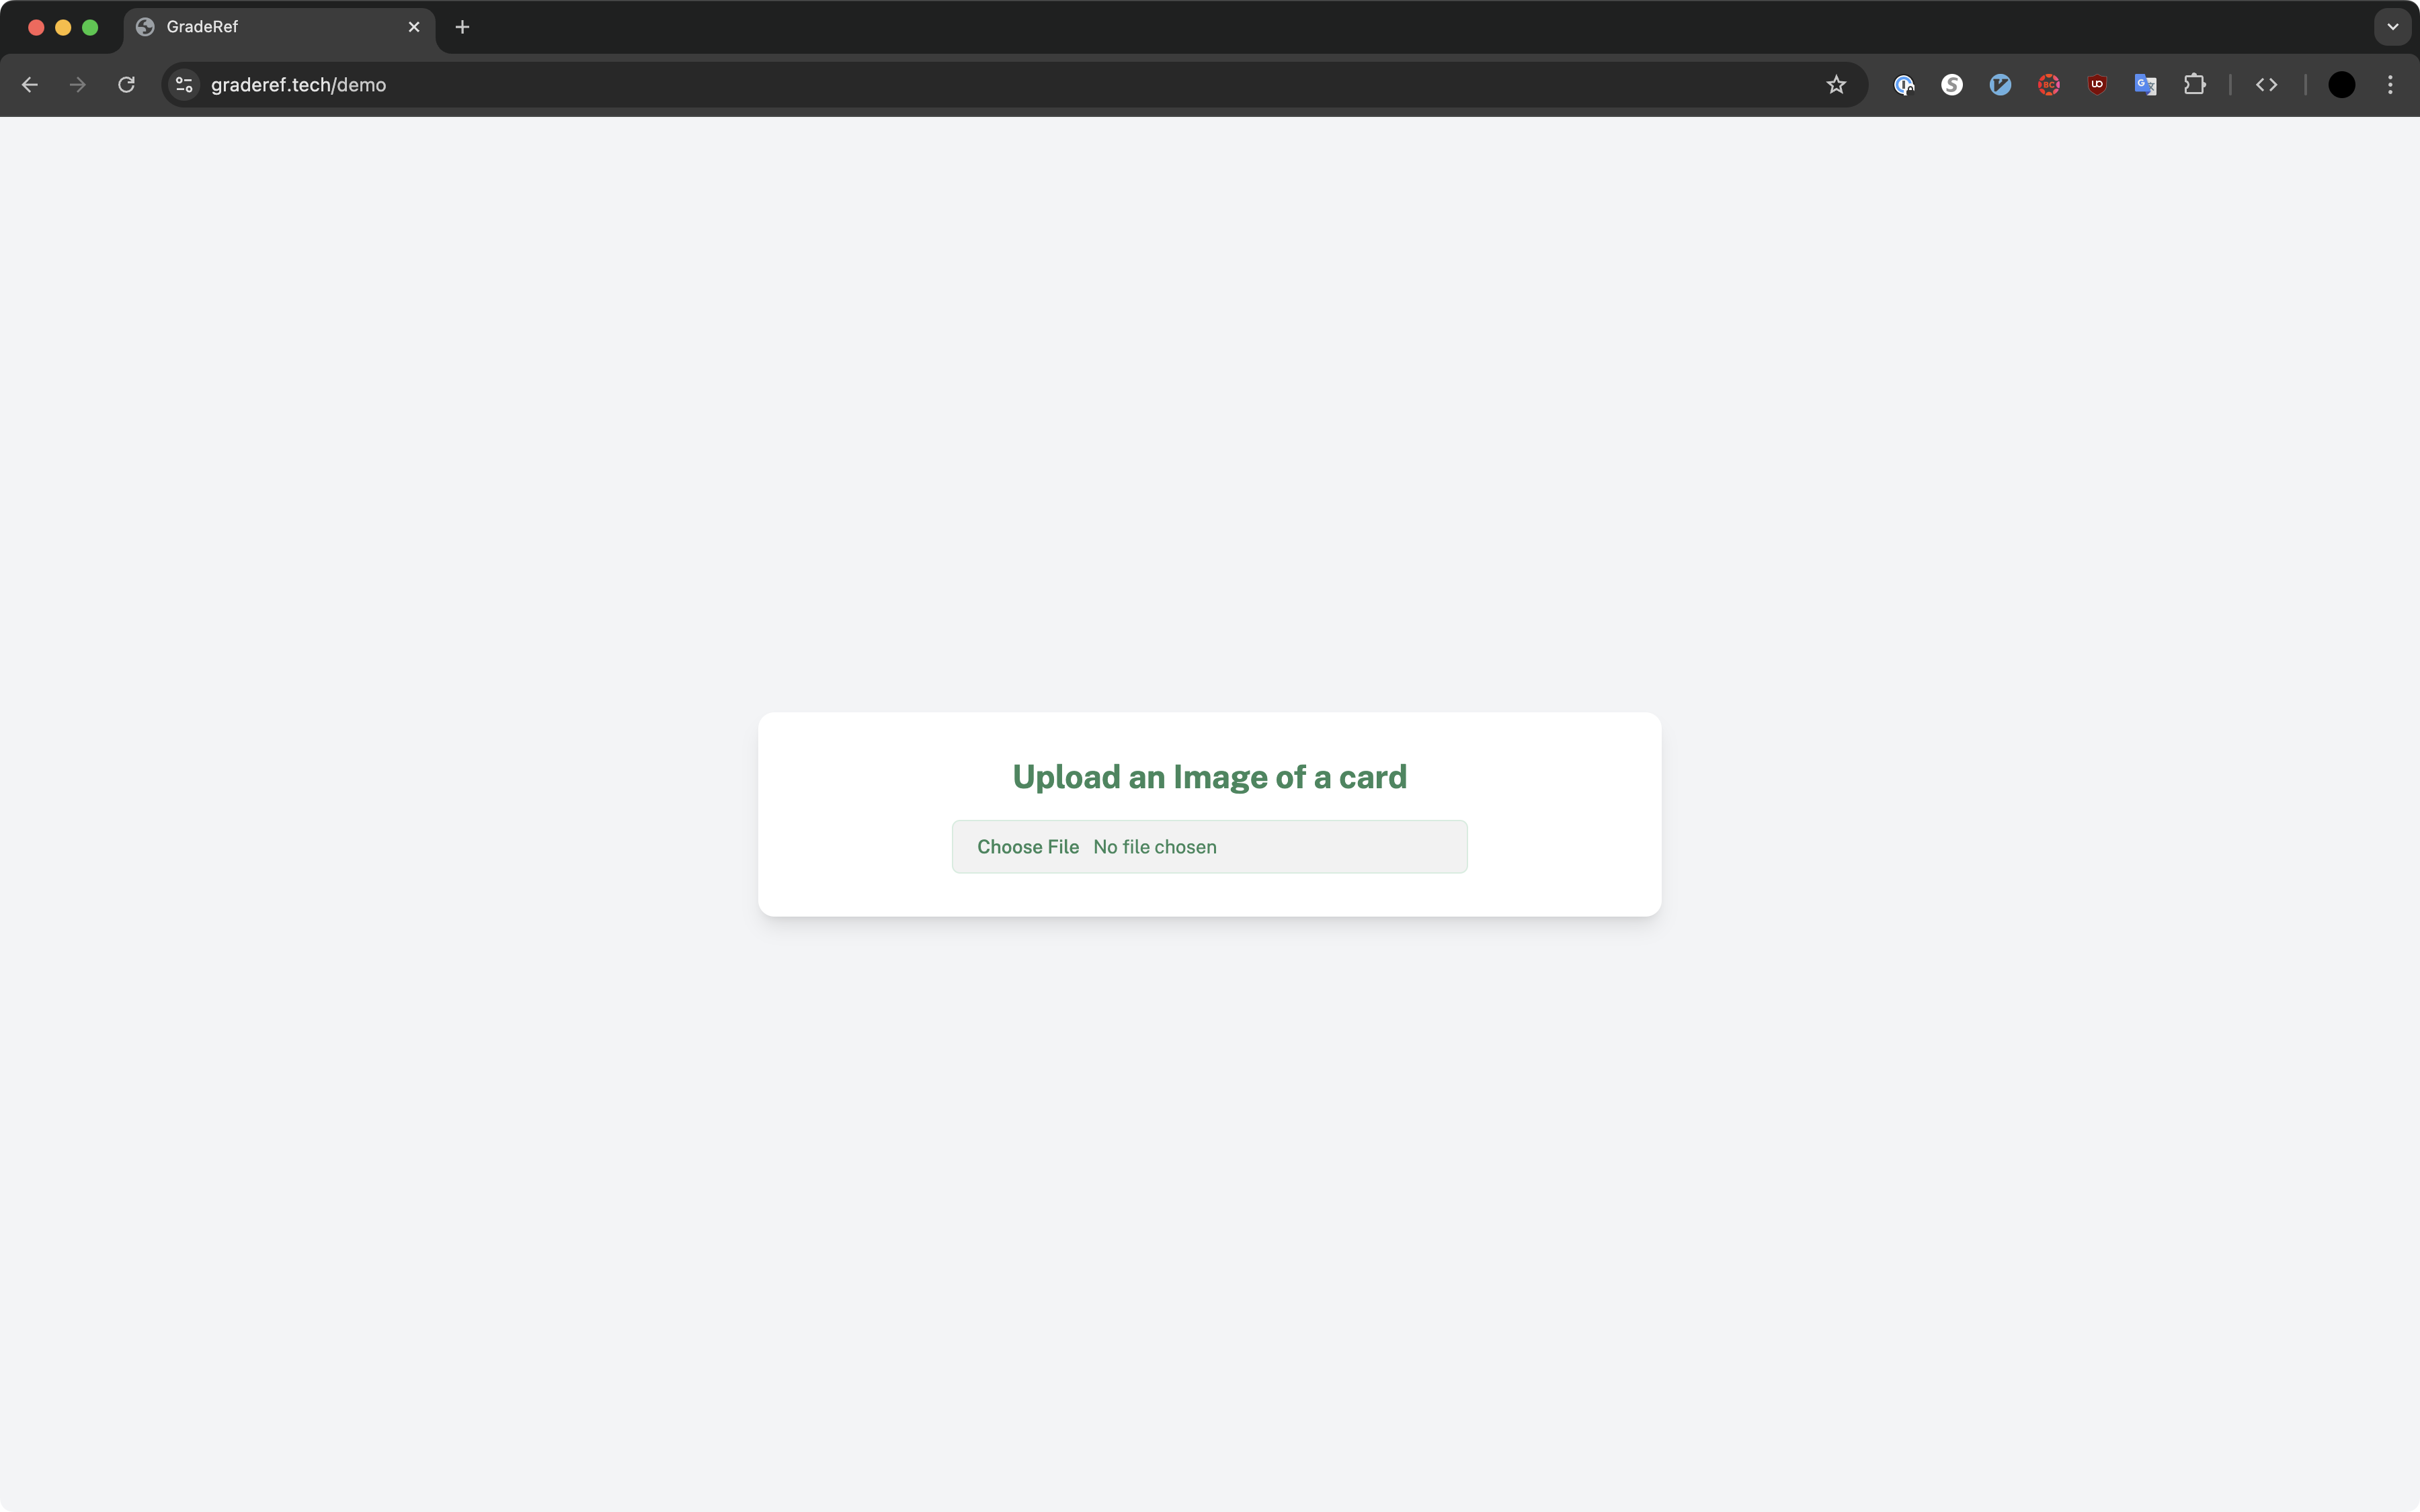Close the GradeRef tab
The height and width of the screenshot is (1512, 2420).
coord(414,27)
